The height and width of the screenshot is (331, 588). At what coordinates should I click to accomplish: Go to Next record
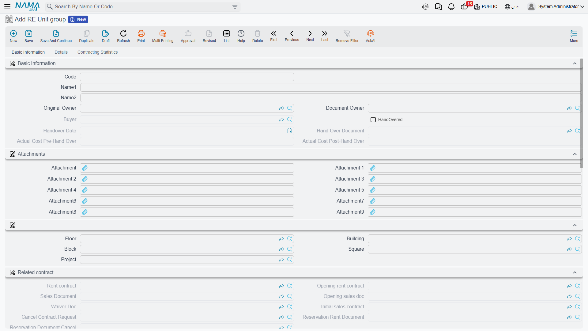click(310, 36)
